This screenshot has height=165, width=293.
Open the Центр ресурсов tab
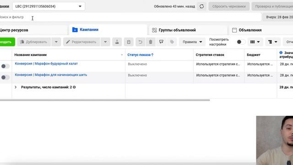coord(33,30)
